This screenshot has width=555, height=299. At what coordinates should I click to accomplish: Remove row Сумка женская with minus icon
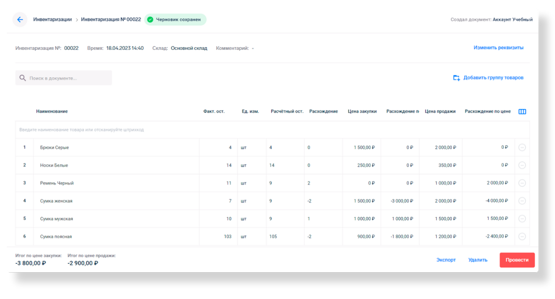point(522,201)
